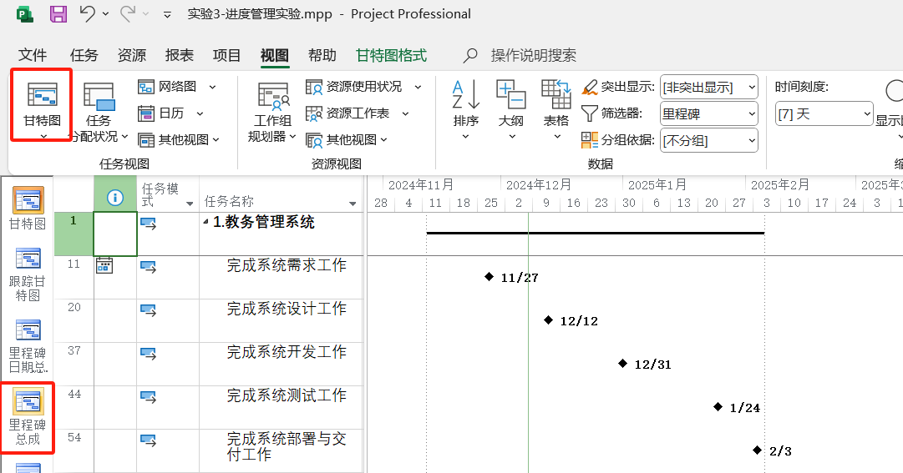Select 里程碑日期总成 in the view sidebar

coord(28,345)
